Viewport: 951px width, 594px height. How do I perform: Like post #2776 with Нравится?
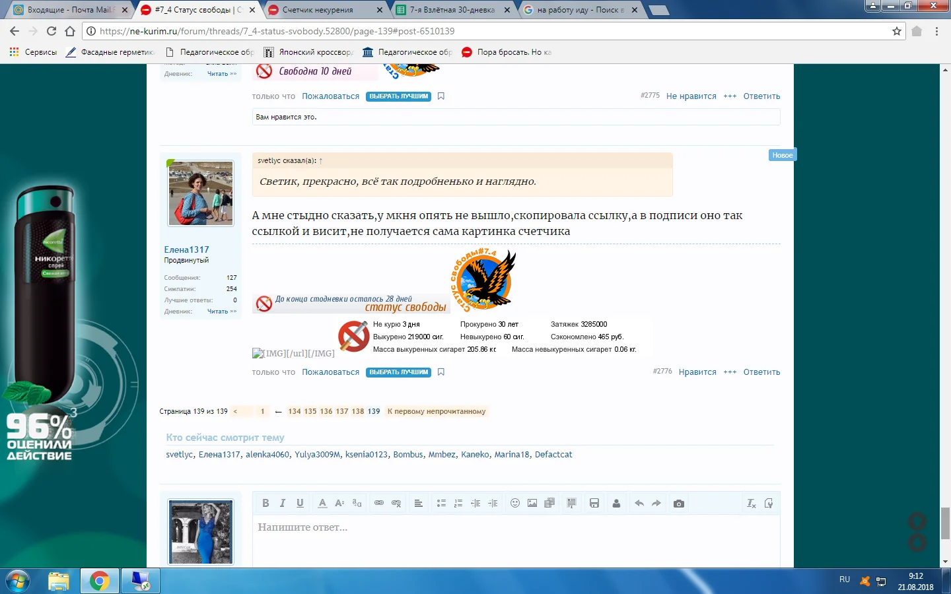[697, 372]
